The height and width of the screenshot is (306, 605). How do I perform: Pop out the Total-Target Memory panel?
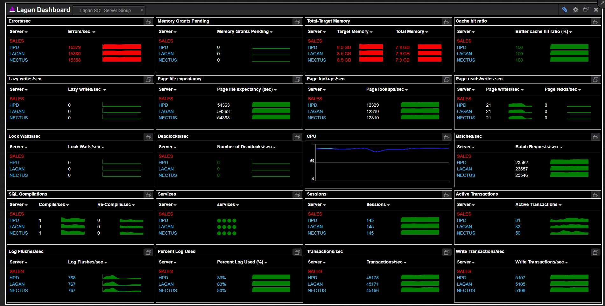[x=447, y=22]
